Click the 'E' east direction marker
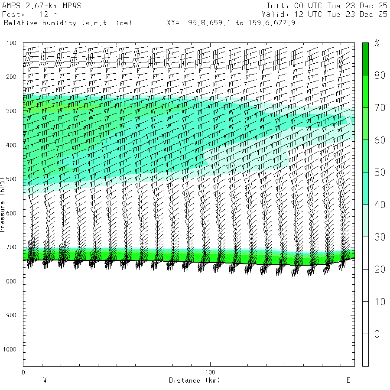The width and height of the screenshot is (390, 390). pos(348,380)
